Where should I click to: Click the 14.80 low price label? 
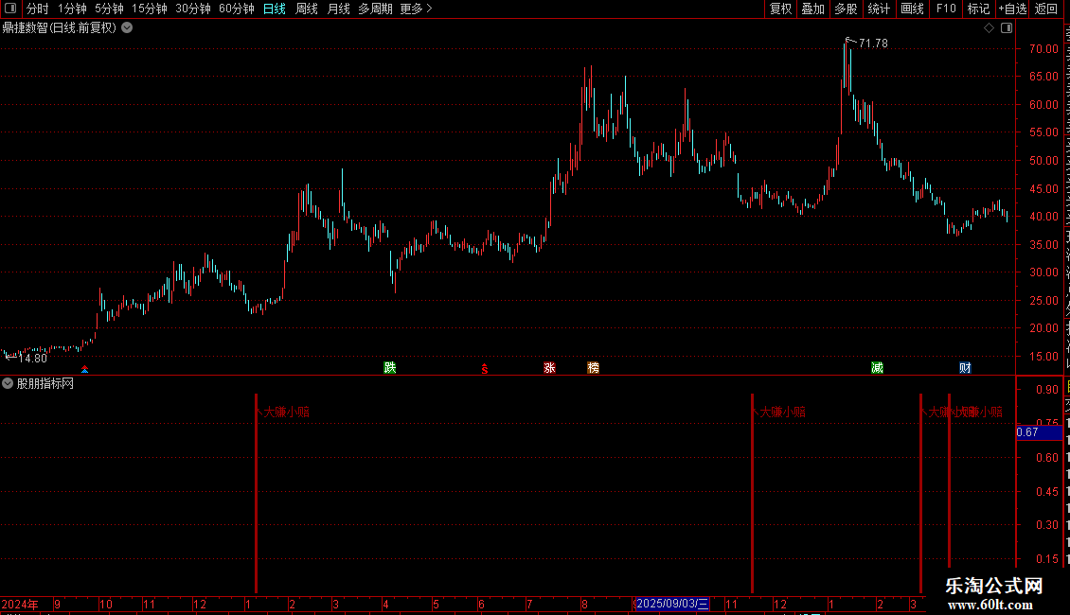click(x=33, y=359)
